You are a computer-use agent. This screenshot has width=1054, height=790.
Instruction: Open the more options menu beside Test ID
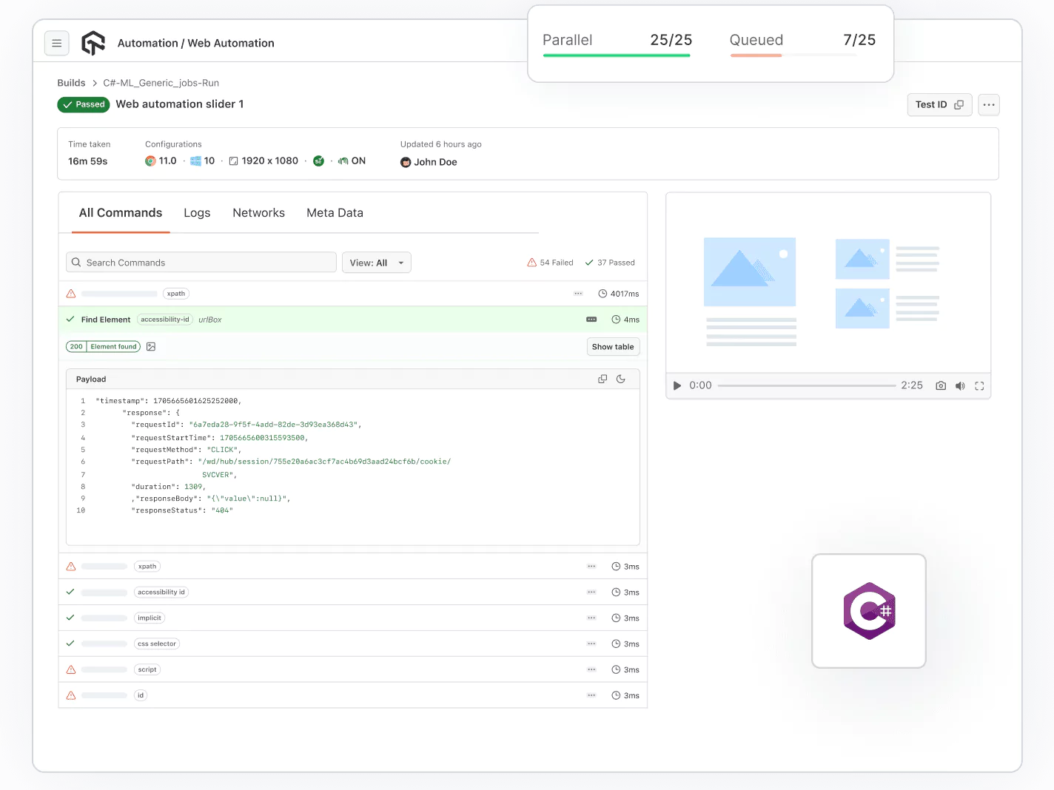(988, 104)
